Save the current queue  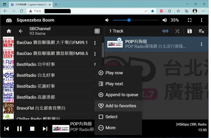tap(189, 31)
